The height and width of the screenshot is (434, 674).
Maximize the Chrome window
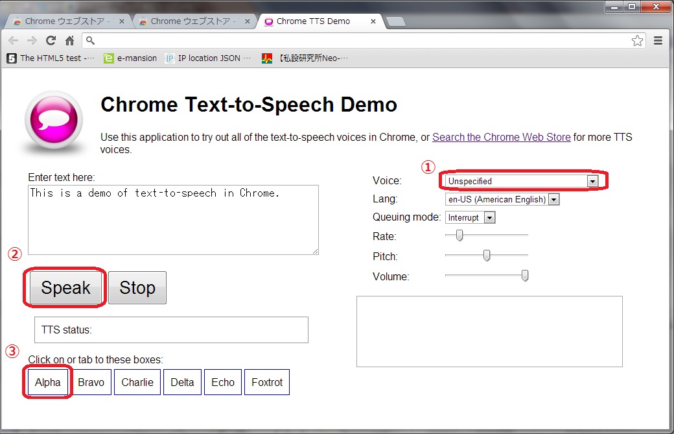pyautogui.click(x=632, y=6)
